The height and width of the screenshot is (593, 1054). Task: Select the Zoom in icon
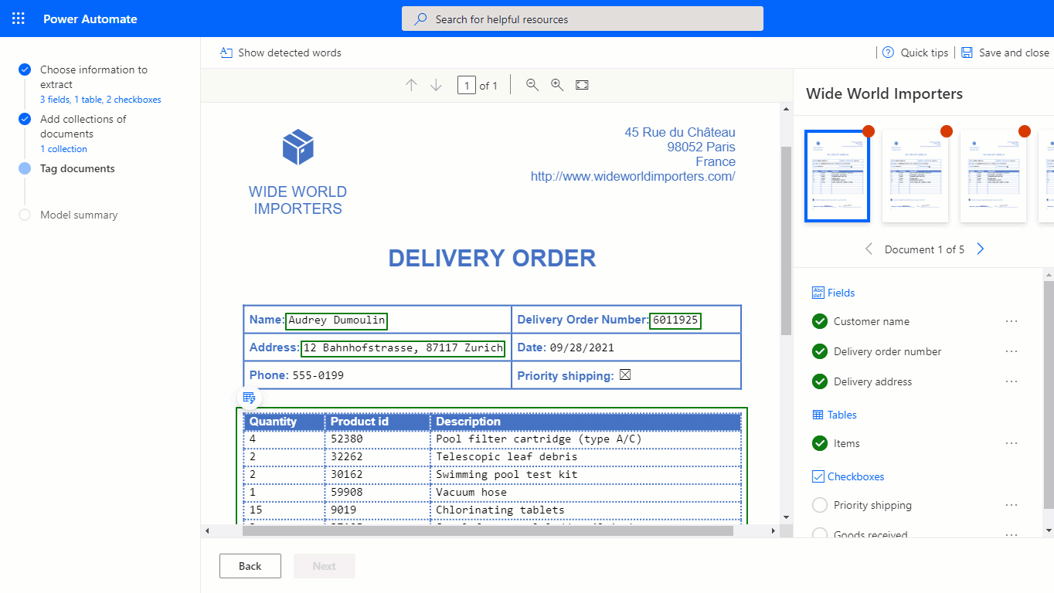pyautogui.click(x=557, y=85)
